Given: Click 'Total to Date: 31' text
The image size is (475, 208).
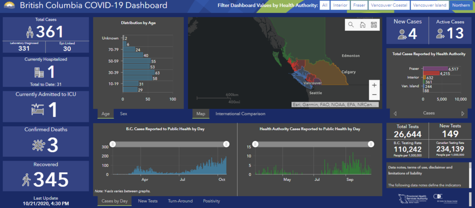Looking at the screenshot, I should [46, 84].
